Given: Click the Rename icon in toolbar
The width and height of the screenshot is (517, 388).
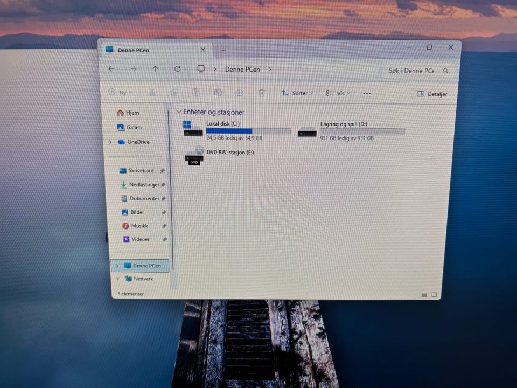Looking at the screenshot, I should pyautogui.click(x=218, y=93).
